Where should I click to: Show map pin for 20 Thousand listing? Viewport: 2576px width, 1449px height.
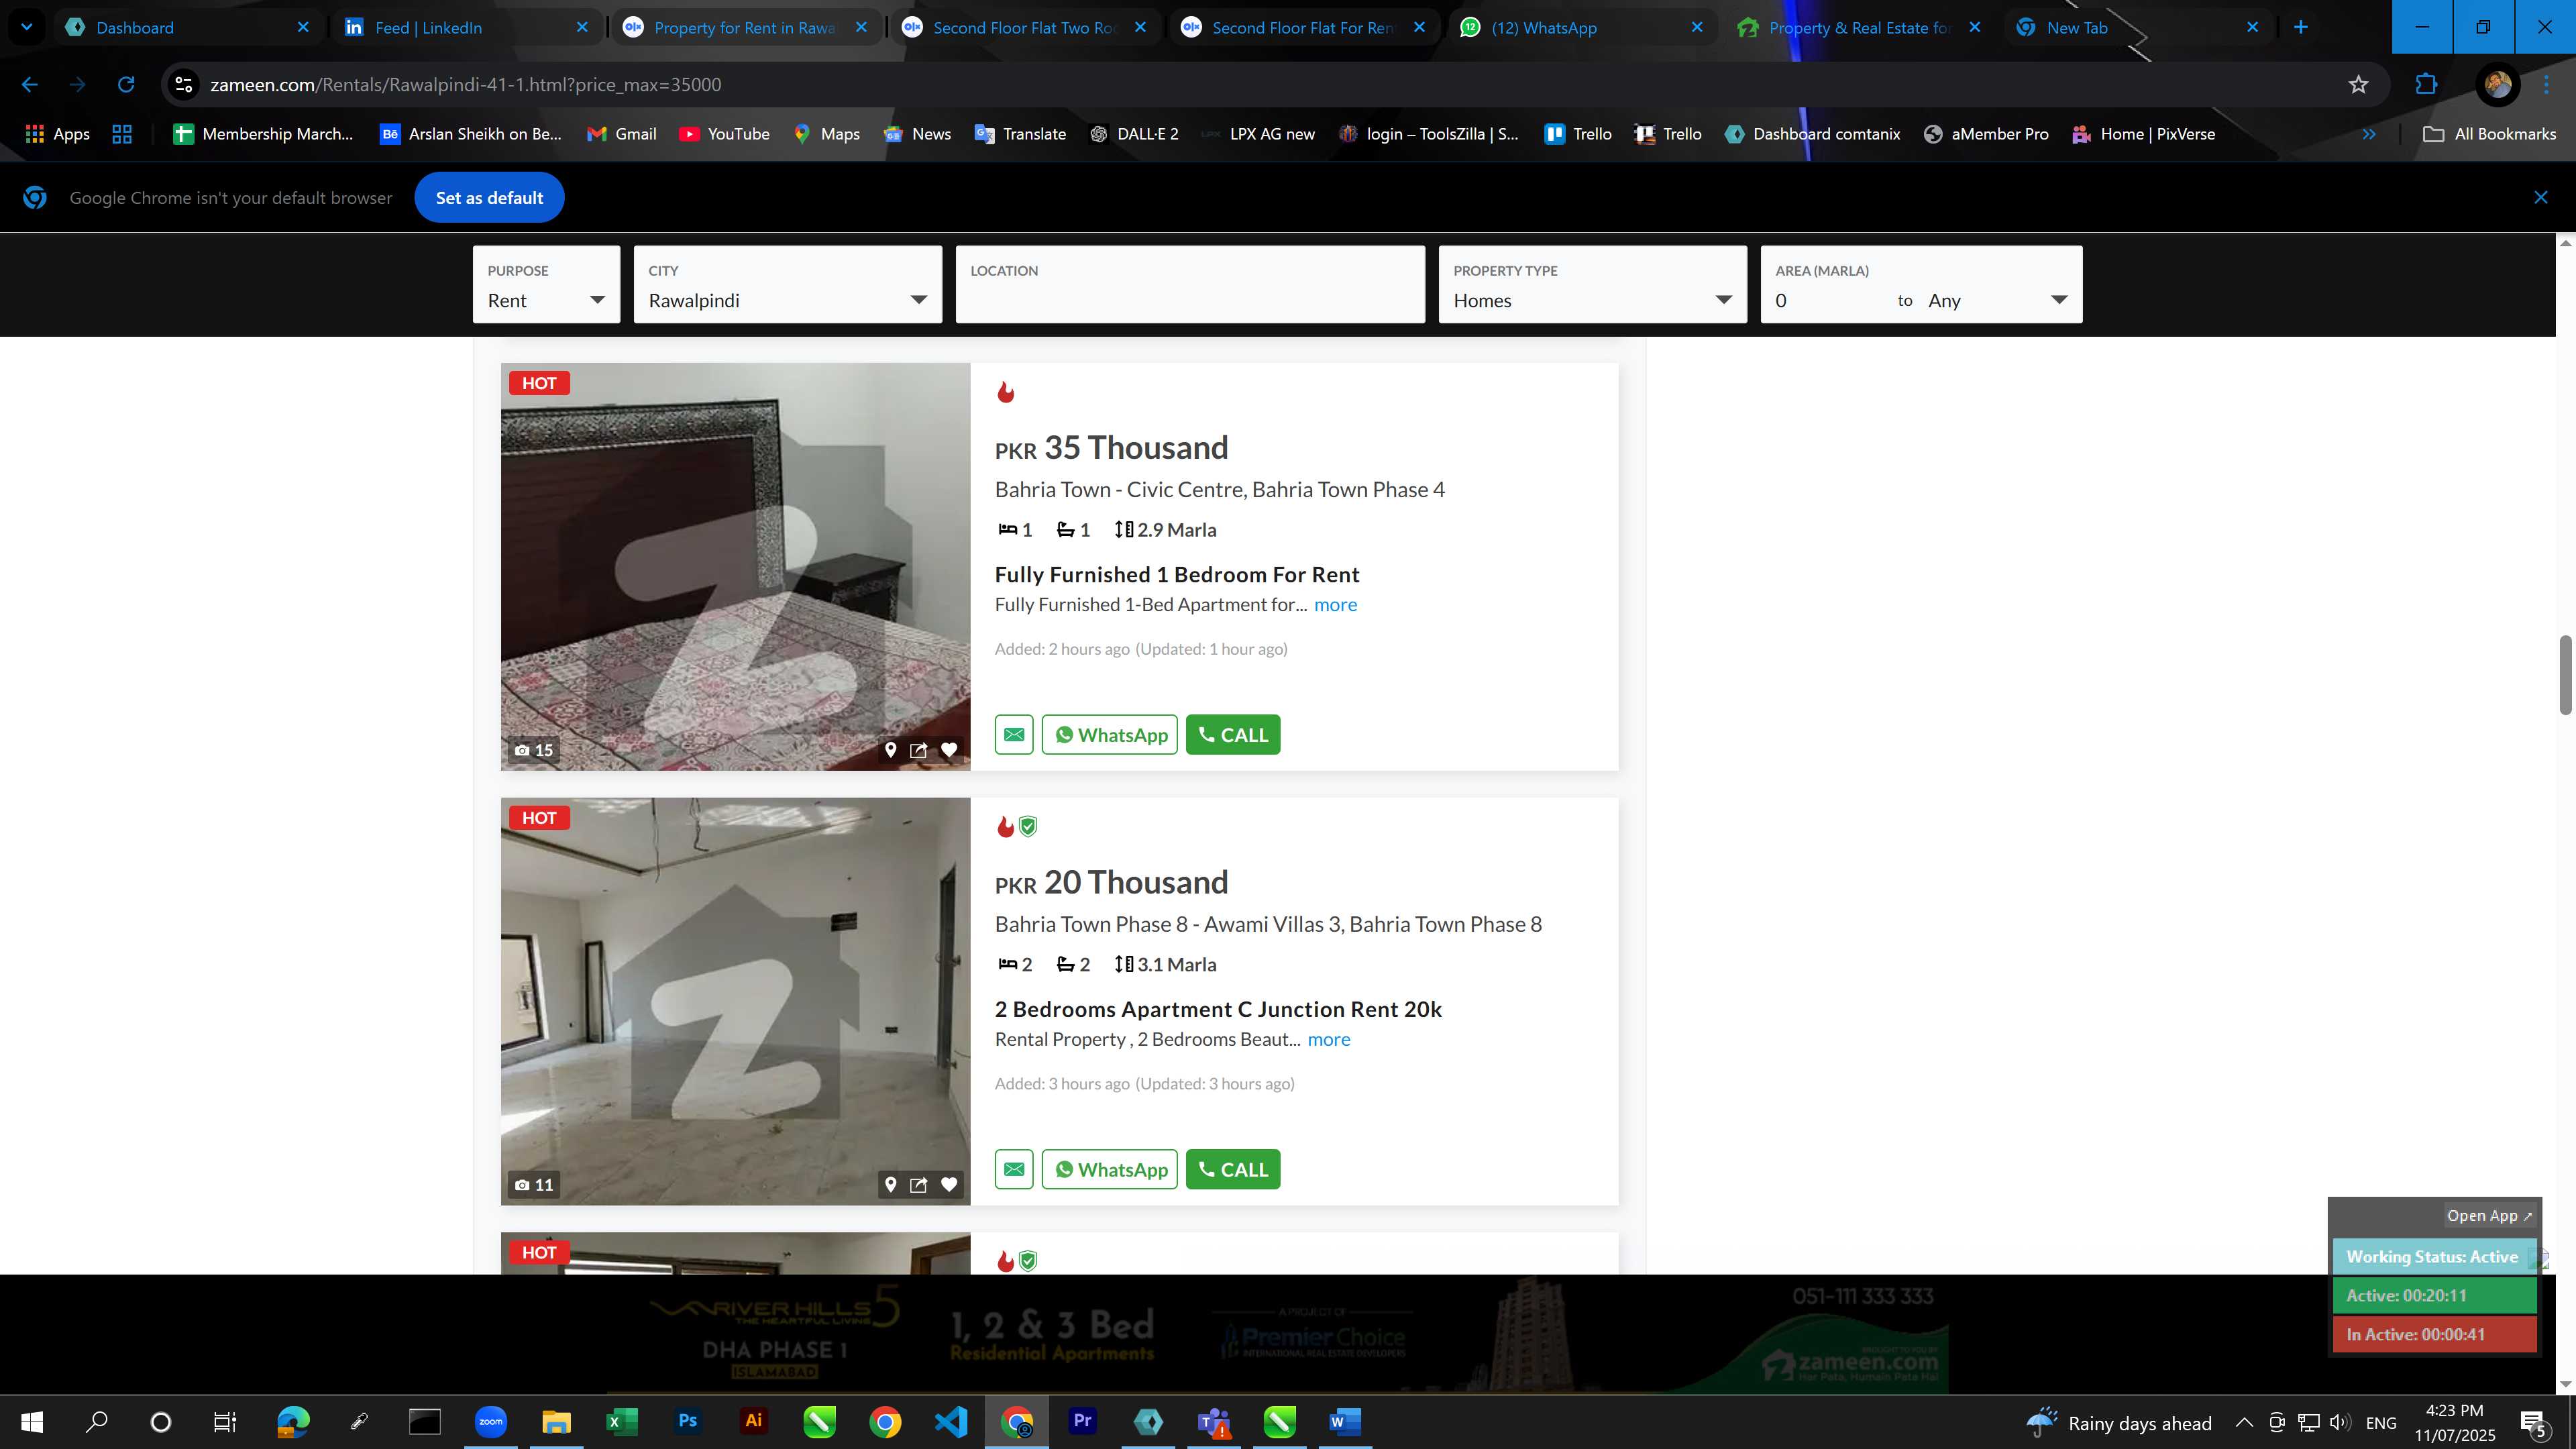tap(890, 1185)
